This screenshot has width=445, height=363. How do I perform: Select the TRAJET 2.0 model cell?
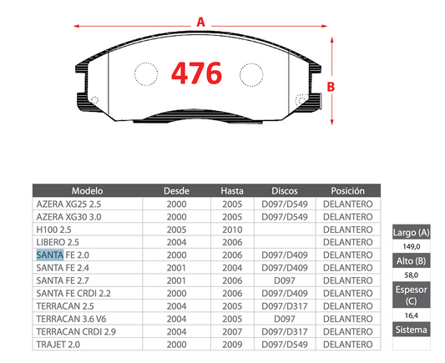(x=88, y=345)
